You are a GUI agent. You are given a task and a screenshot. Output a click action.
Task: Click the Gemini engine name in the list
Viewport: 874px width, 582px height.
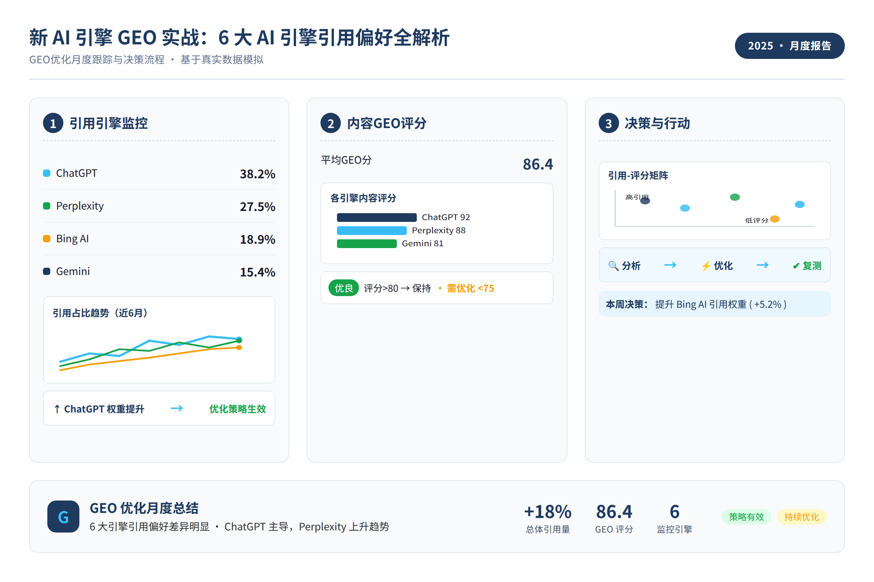click(x=73, y=271)
